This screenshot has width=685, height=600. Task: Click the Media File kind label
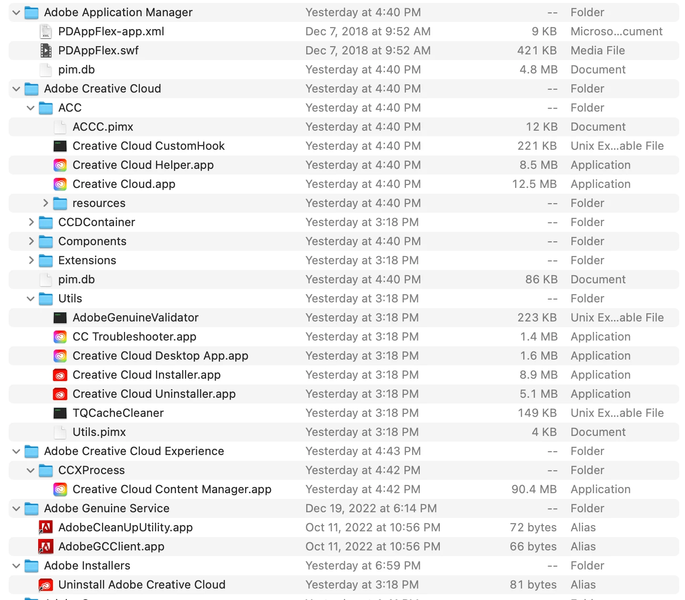[x=598, y=51]
